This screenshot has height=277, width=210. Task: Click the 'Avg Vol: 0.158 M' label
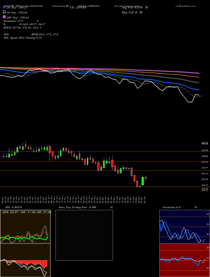(135, 8)
